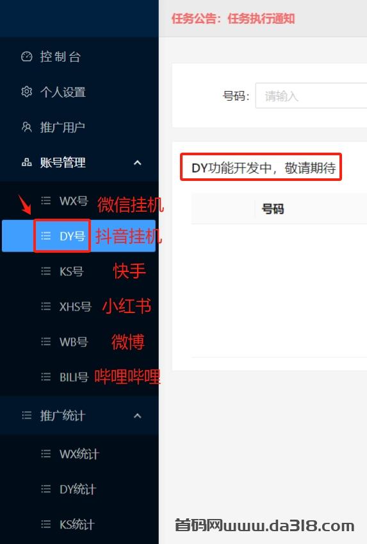Click the list icon beside WX号

click(x=45, y=201)
